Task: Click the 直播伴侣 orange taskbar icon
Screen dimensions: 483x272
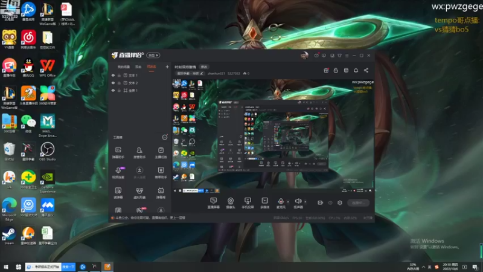Action: (x=107, y=267)
